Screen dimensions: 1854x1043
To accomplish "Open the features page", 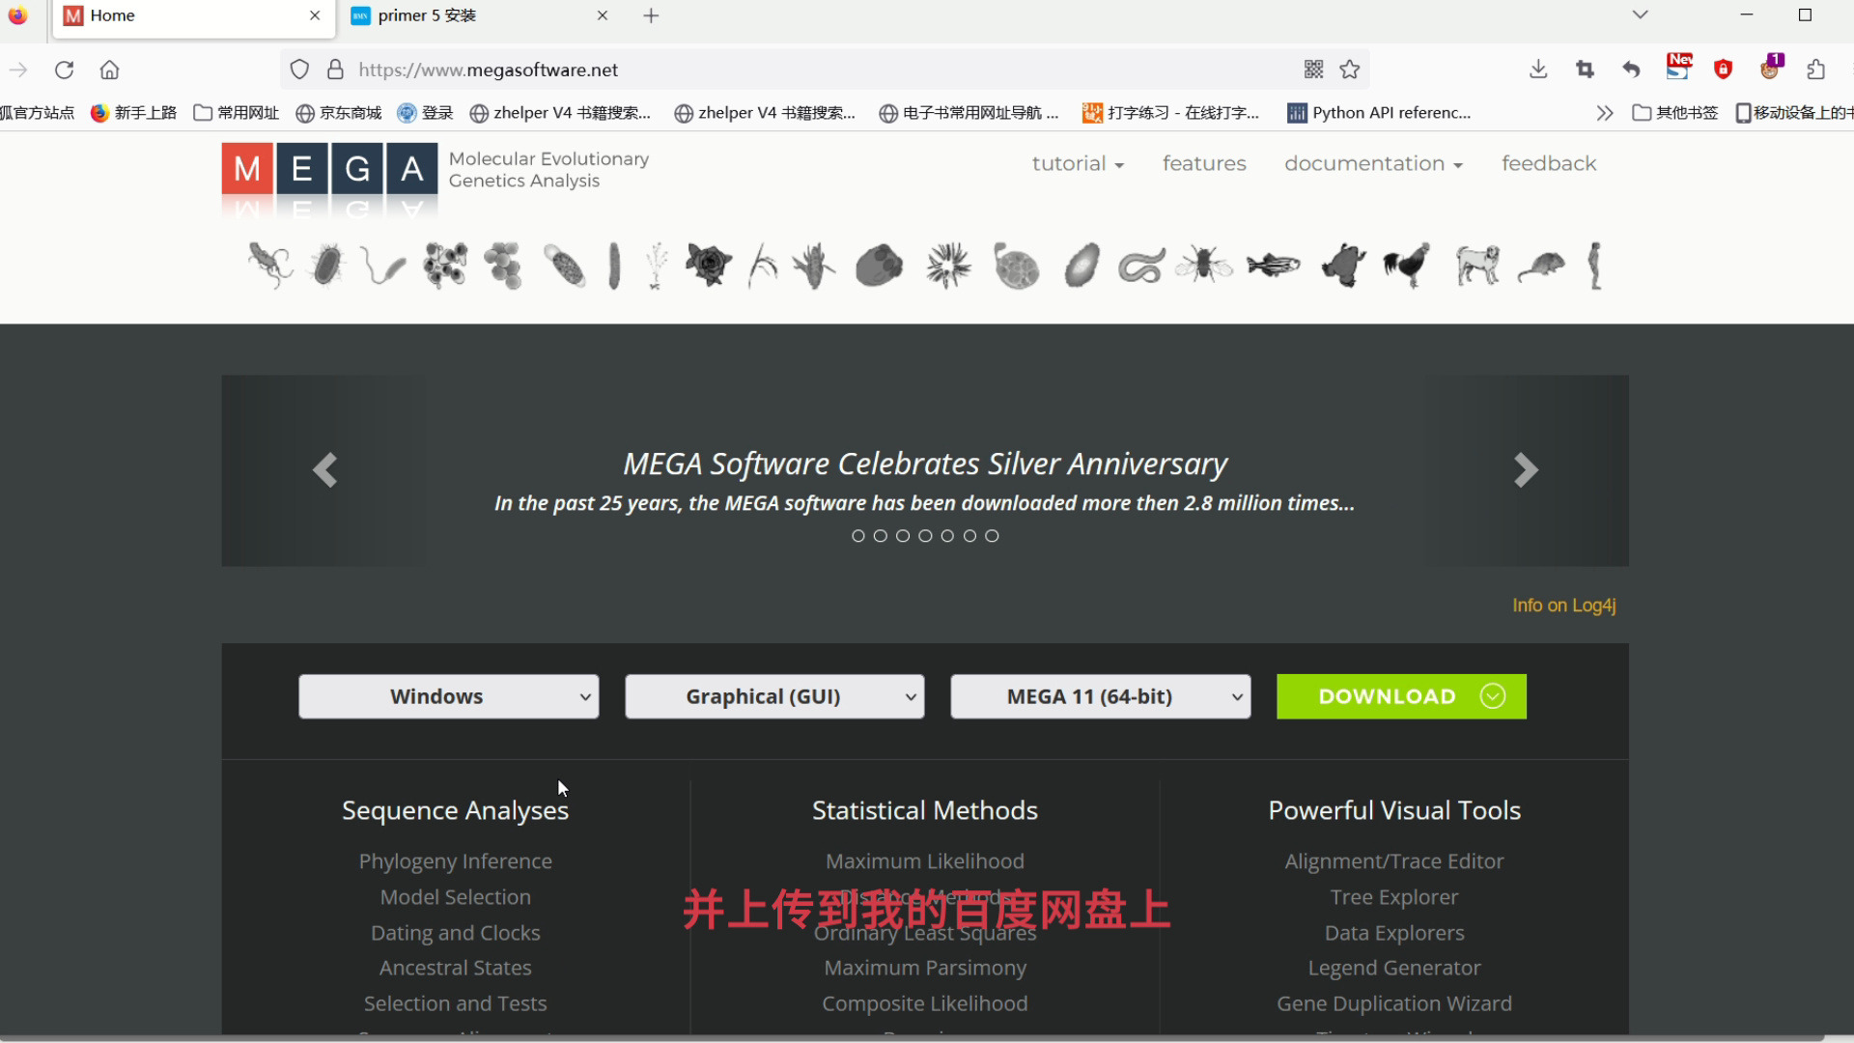I will 1204,164.
